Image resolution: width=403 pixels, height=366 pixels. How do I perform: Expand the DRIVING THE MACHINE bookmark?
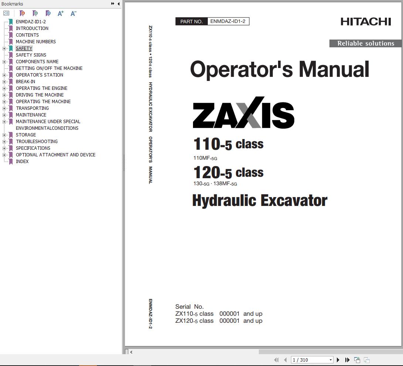click(4, 95)
